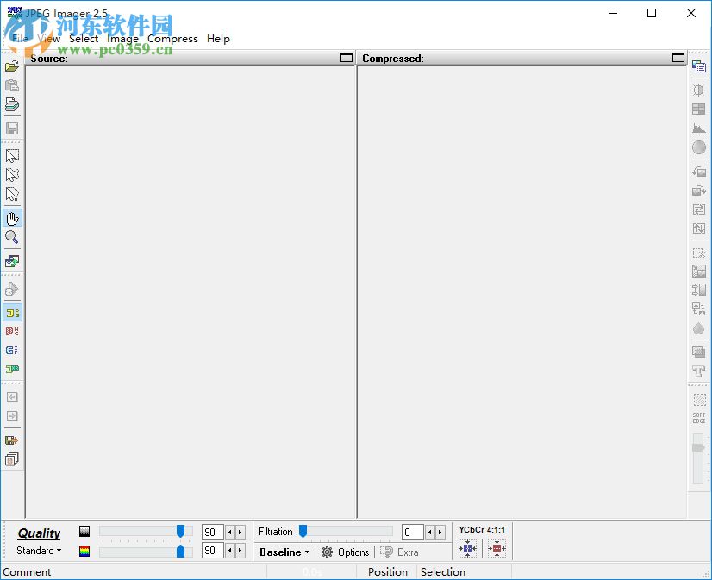Click the resize image icon
Image resolution: width=712 pixels, height=580 pixels.
click(699, 271)
